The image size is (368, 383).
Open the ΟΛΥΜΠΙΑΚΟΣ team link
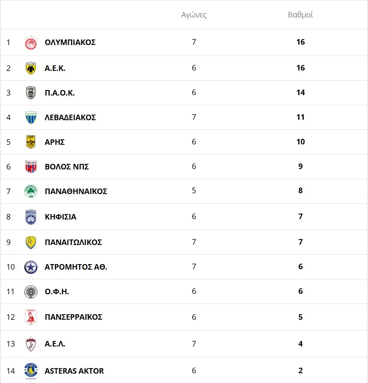tap(70, 42)
